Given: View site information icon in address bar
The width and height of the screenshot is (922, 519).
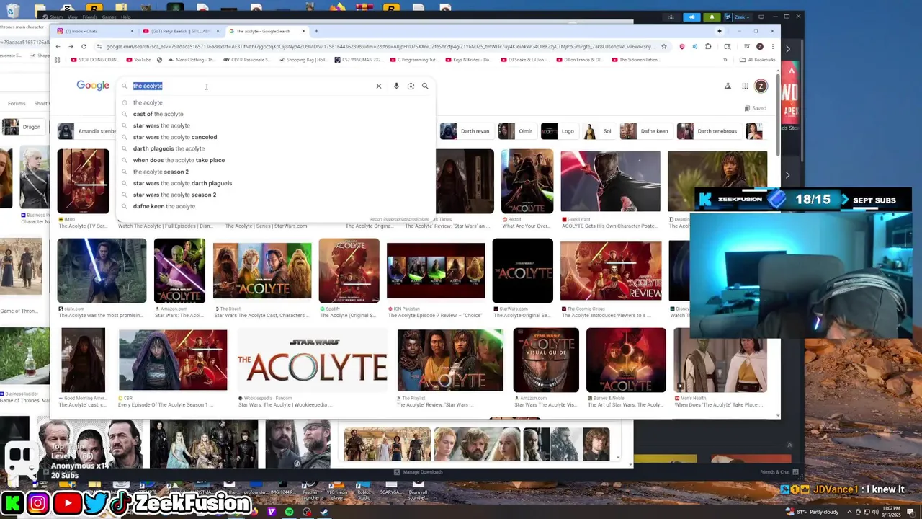Looking at the screenshot, I should click(99, 46).
